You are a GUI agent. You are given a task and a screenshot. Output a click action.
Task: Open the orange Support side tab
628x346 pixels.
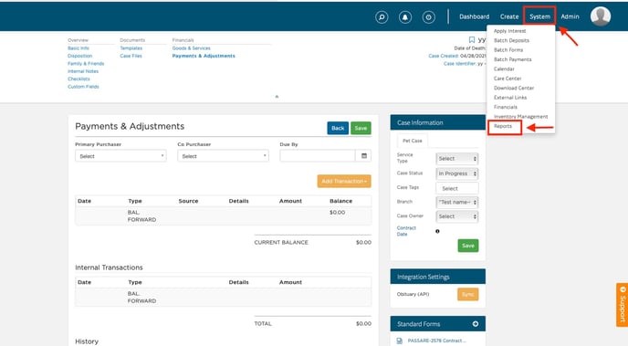pos(622,305)
